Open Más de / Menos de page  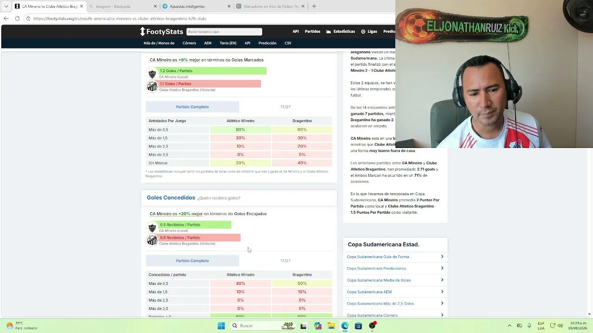pos(159,43)
